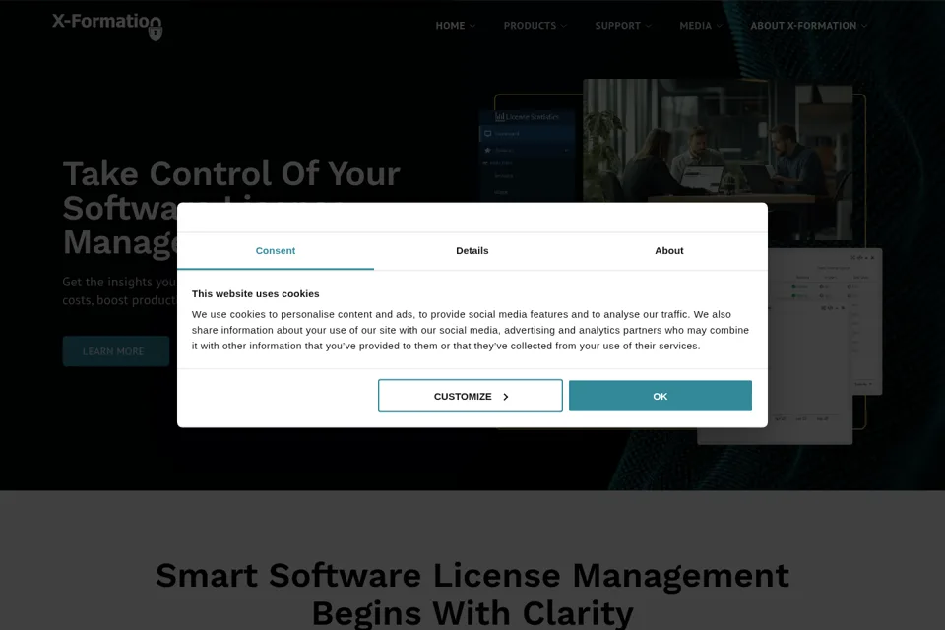Open the ABOUT X-FORMATION menu
This screenshot has height=630, width=945.
click(803, 26)
